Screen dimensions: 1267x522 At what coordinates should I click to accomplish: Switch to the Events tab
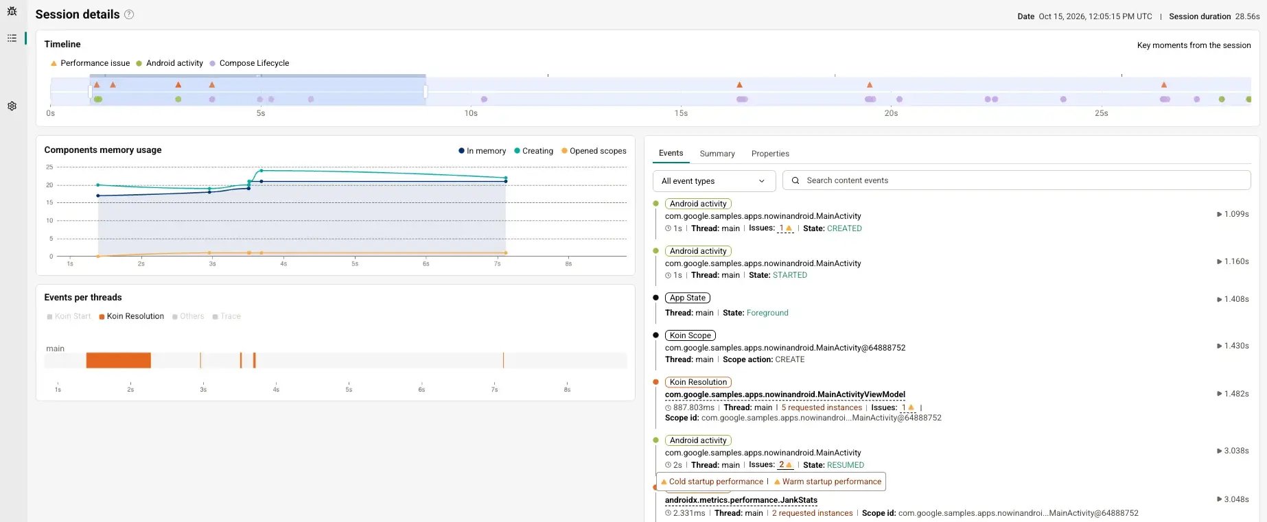[x=671, y=153]
